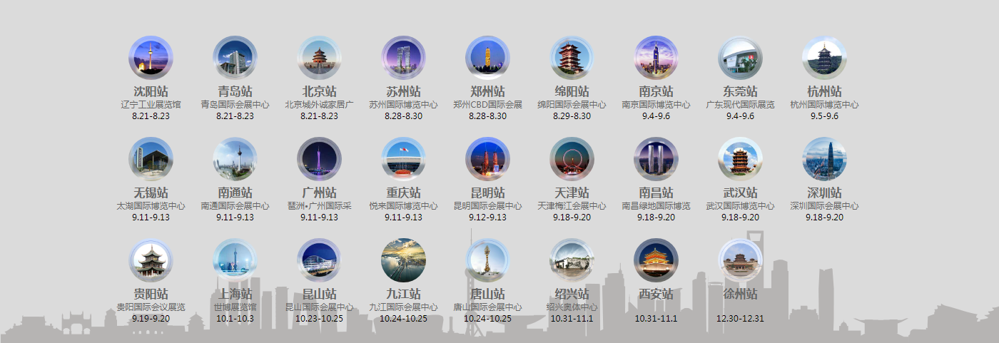This screenshot has width=999, height=343.
Task: Click the 青岛站 title link
Action: [235, 92]
